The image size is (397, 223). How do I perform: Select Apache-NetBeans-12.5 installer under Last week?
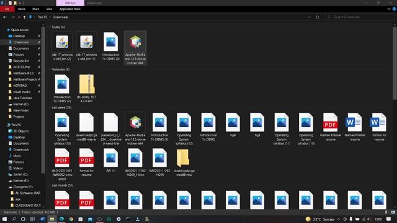[x=135, y=123]
